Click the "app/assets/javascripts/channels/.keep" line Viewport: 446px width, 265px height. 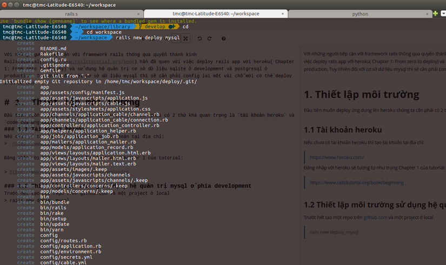pos(94,180)
